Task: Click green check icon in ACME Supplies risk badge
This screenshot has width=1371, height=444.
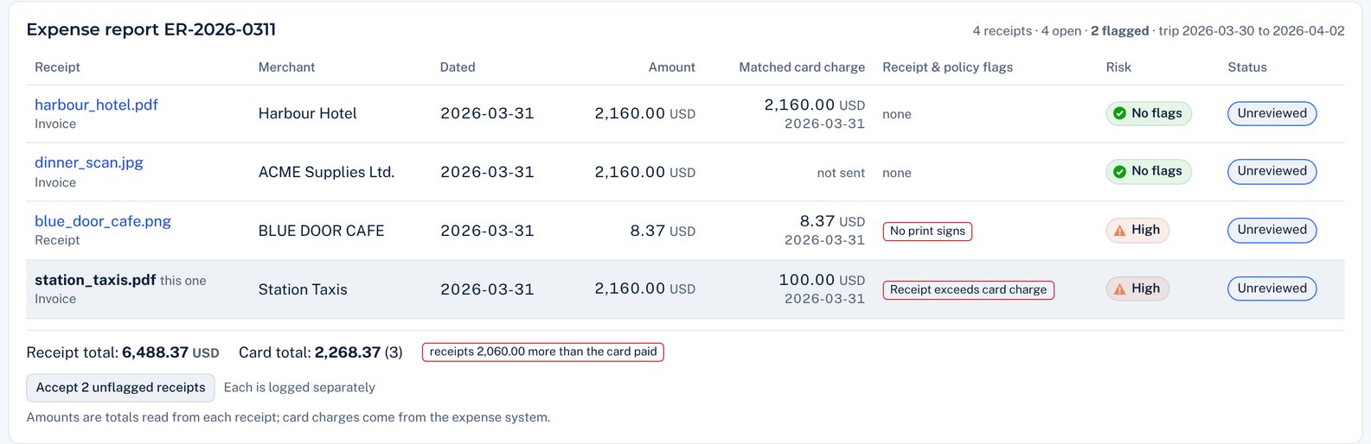Action: click(1119, 171)
